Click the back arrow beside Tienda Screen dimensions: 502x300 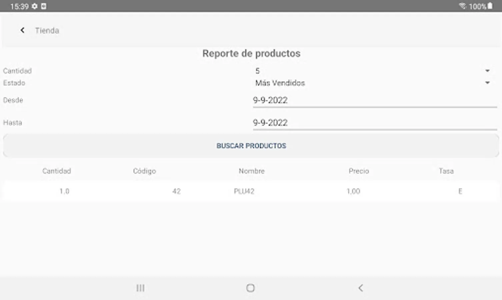point(22,30)
